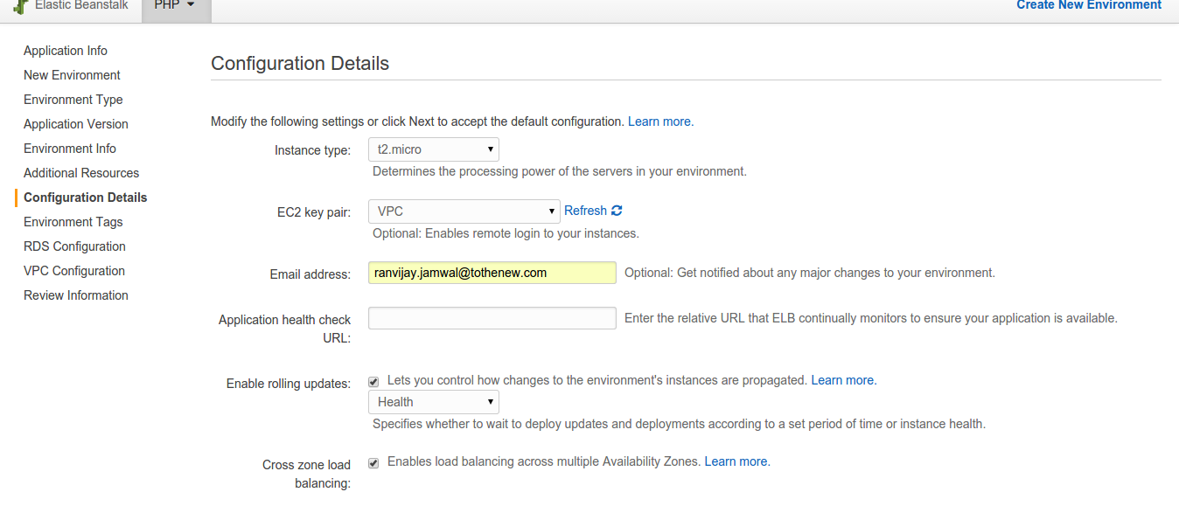Go to Application Info step
Image resolution: width=1179 pixels, height=506 pixels.
point(66,51)
